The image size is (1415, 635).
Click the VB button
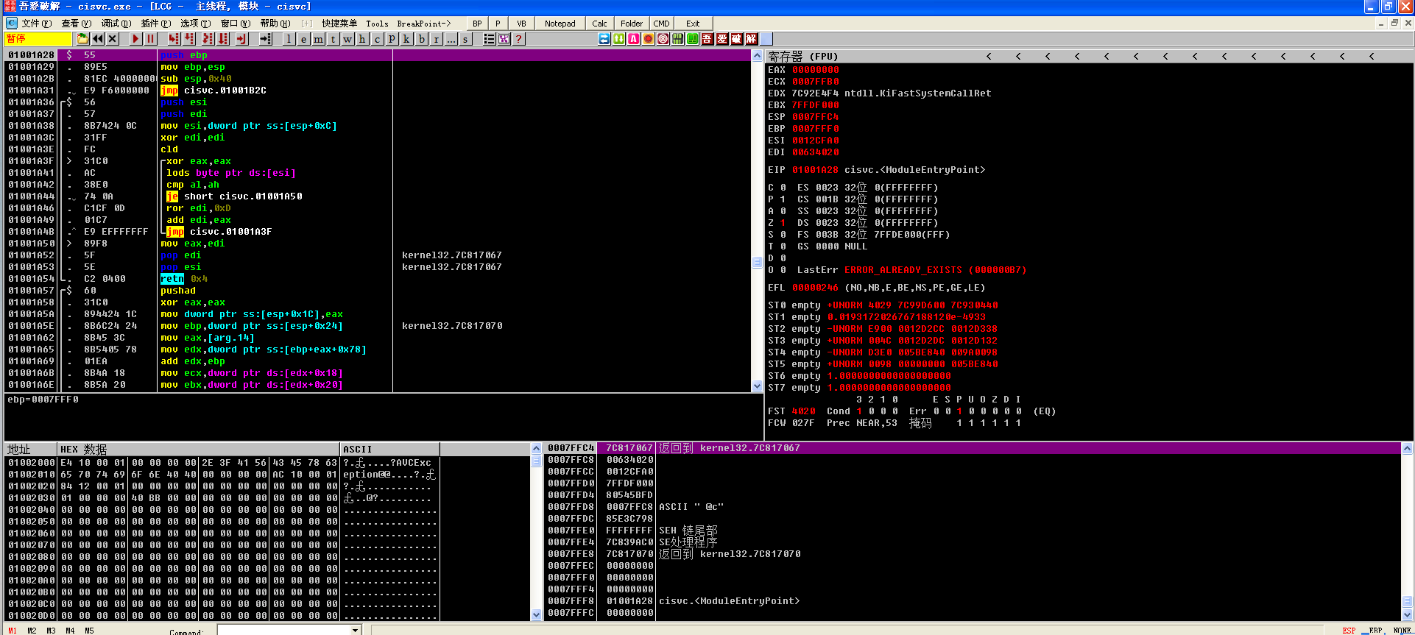click(521, 24)
